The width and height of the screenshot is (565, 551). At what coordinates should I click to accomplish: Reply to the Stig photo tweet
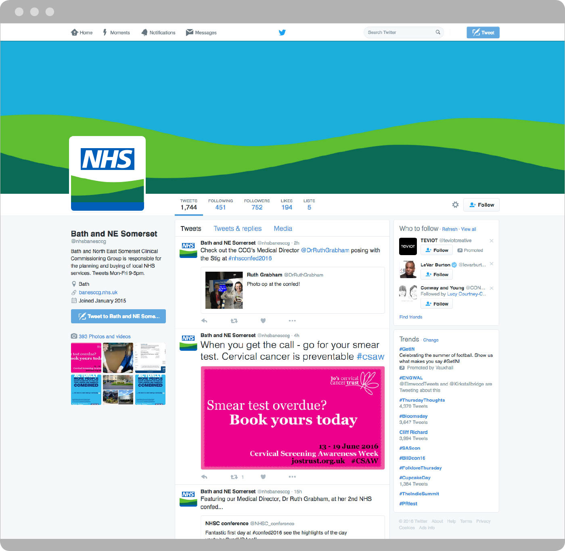204,321
